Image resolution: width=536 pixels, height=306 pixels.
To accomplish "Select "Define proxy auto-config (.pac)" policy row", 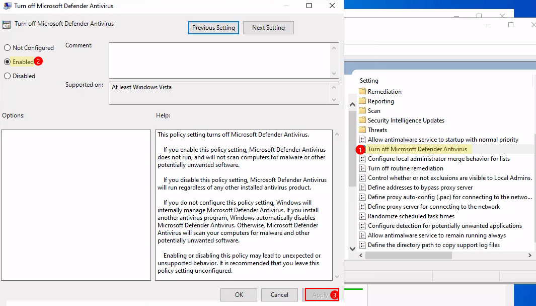I will click(450, 197).
